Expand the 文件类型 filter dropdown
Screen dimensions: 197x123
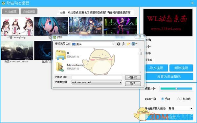tap(120, 82)
